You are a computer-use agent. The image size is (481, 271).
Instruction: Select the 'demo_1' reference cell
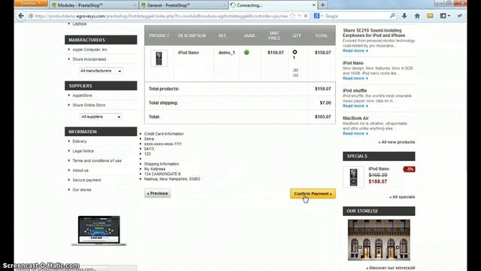227,53
